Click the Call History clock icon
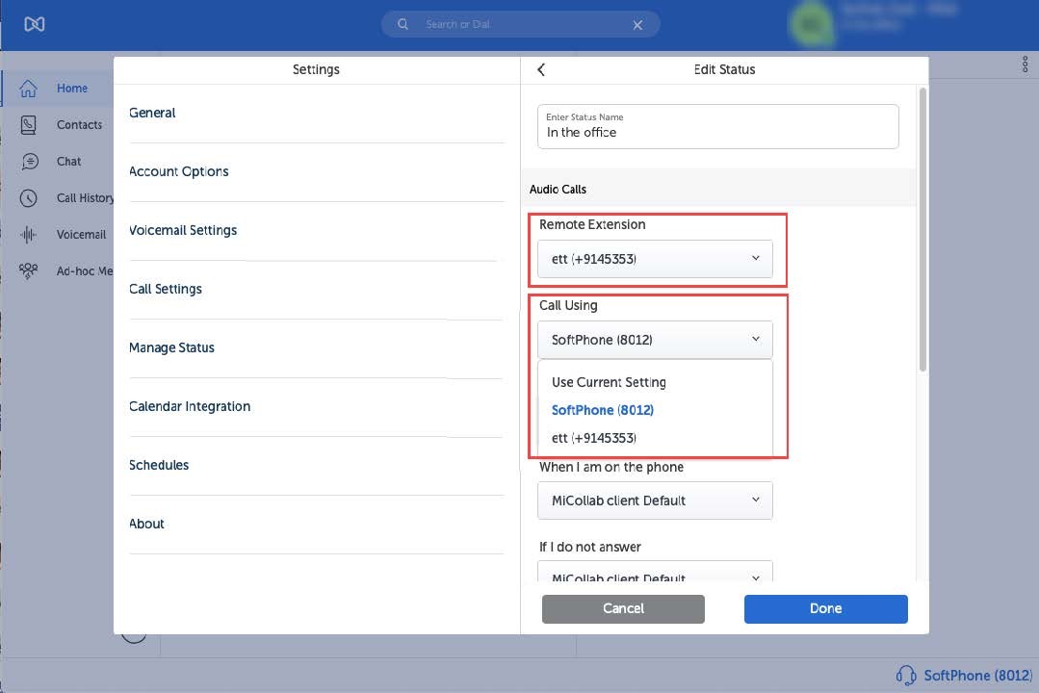The width and height of the screenshot is (1039, 693). point(29,198)
